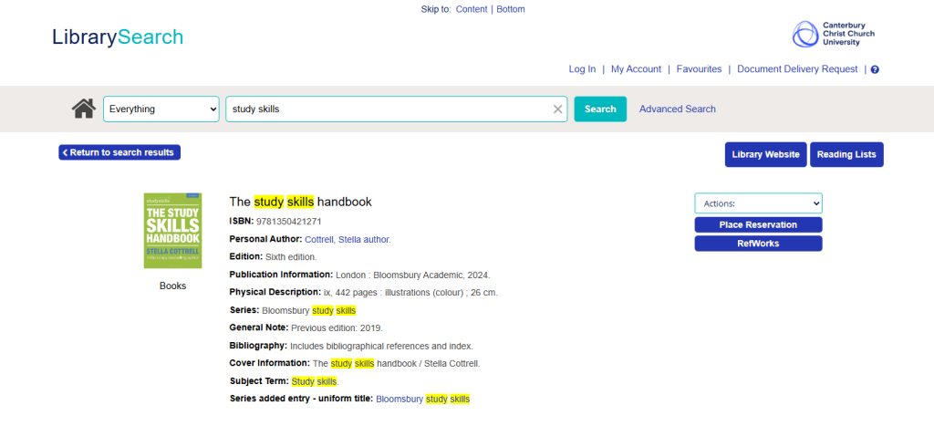Open Document Delivery Request
934x426 pixels.
pyautogui.click(x=797, y=69)
